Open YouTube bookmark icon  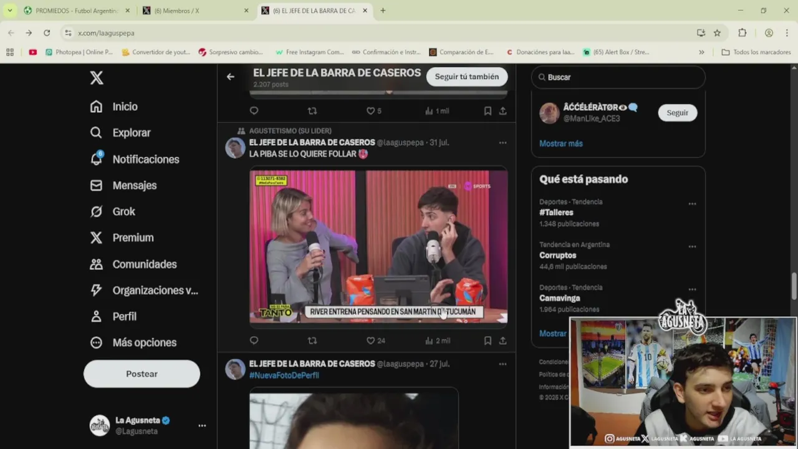(x=32, y=52)
